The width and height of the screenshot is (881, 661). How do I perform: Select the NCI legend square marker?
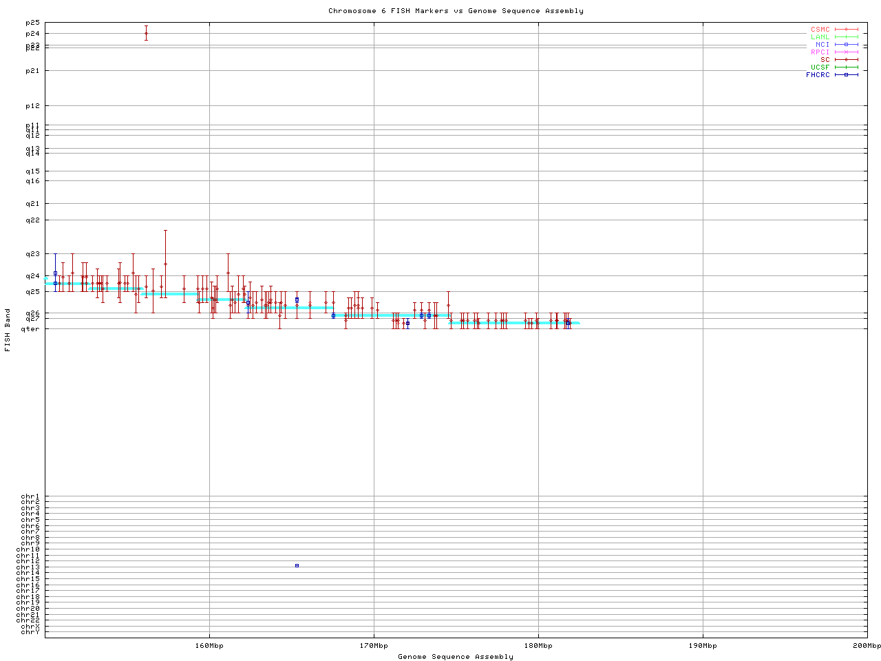coord(846,45)
